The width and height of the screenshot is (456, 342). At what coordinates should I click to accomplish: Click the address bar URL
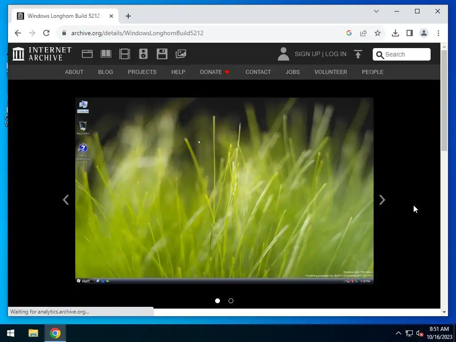click(137, 33)
